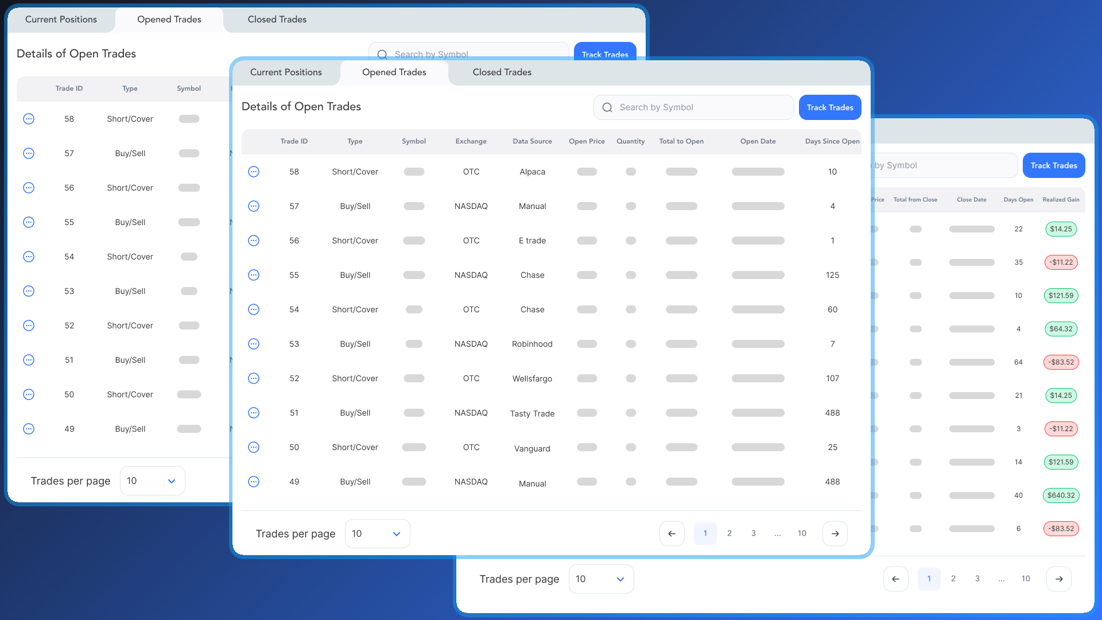Click the $640.32 realized gain badge
The height and width of the screenshot is (620, 1102).
[1061, 495]
